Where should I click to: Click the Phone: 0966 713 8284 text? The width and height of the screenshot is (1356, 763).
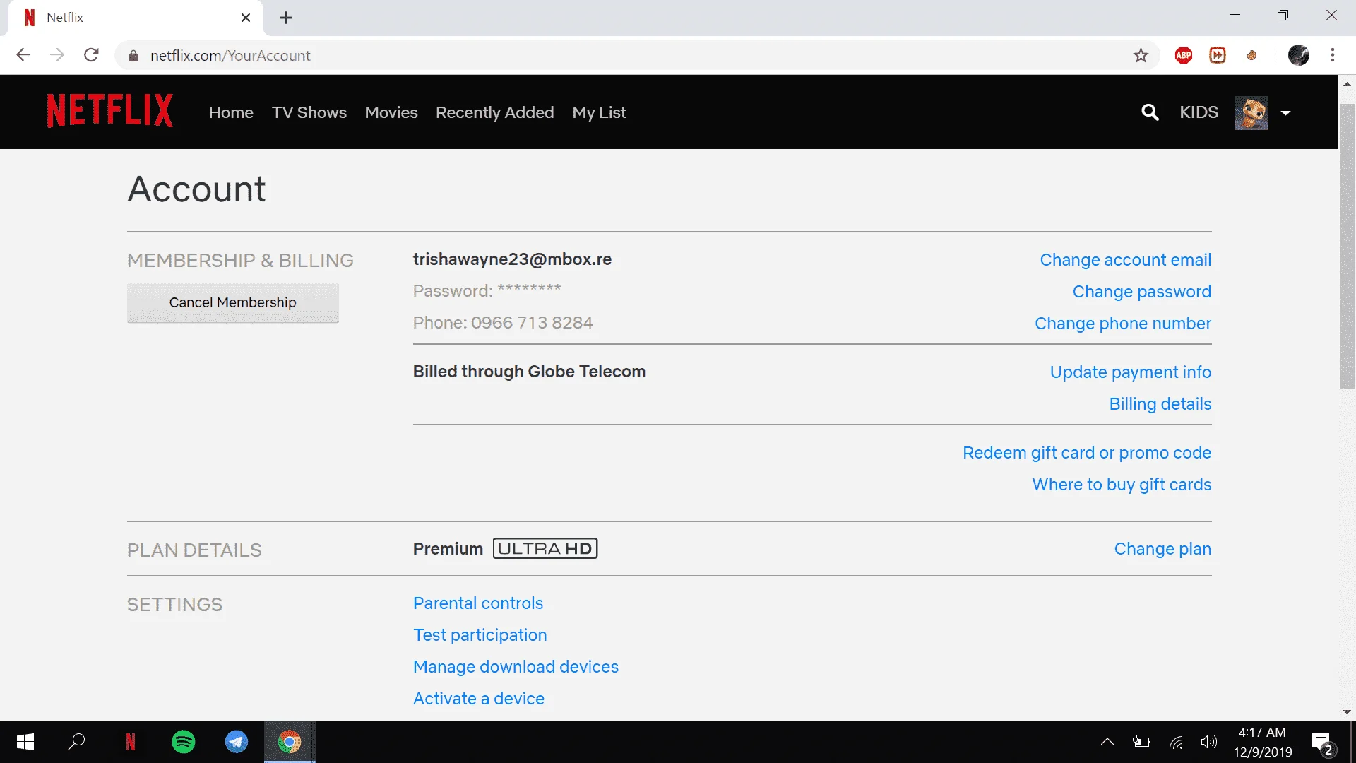coord(503,323)
